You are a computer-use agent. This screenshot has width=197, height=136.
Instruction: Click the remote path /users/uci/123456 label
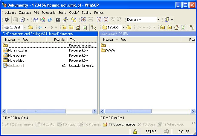tap(114, 34)
